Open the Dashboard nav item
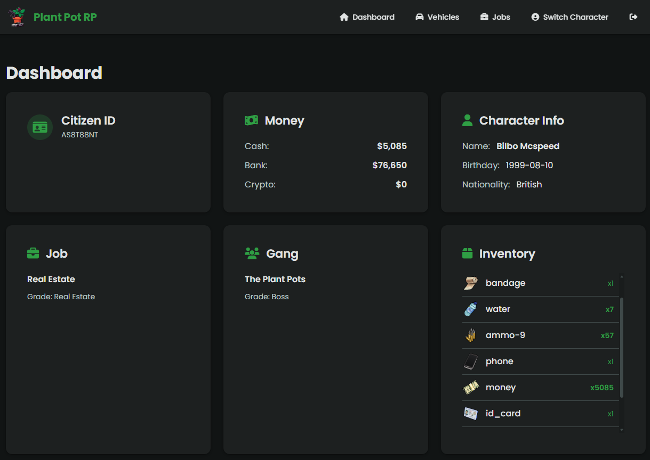The height and width of the screenshot is (460, 650). pyautogui.click(x=367, y=17)
